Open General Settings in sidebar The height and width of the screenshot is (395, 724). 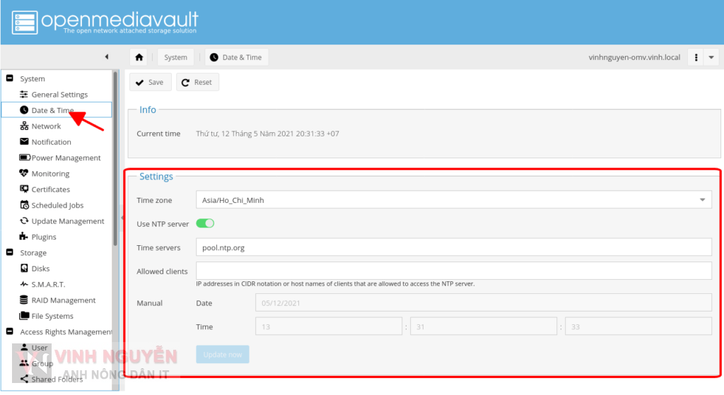[x=59, y=95]
